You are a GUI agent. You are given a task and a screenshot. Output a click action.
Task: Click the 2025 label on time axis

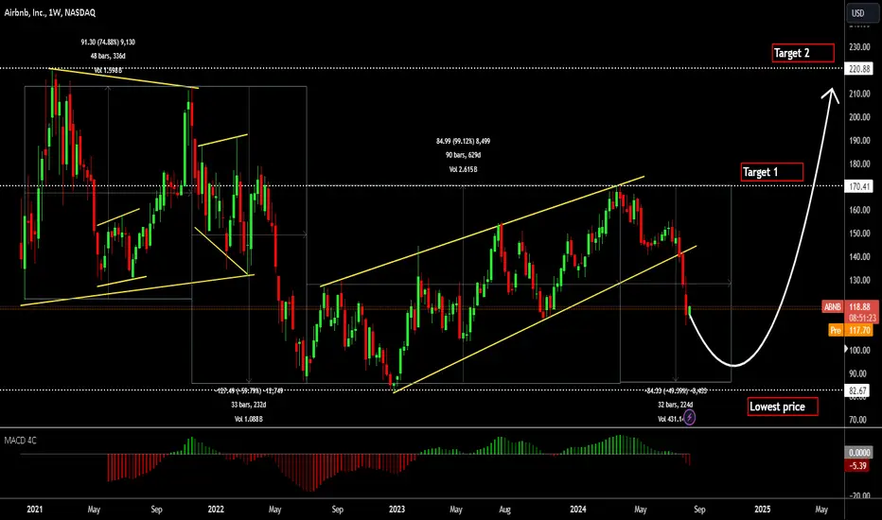click(x=762, y=510)
